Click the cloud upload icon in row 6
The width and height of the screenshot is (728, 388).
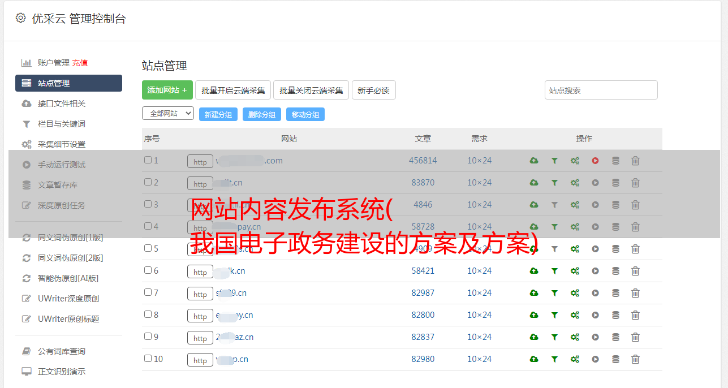coord(534,271)
